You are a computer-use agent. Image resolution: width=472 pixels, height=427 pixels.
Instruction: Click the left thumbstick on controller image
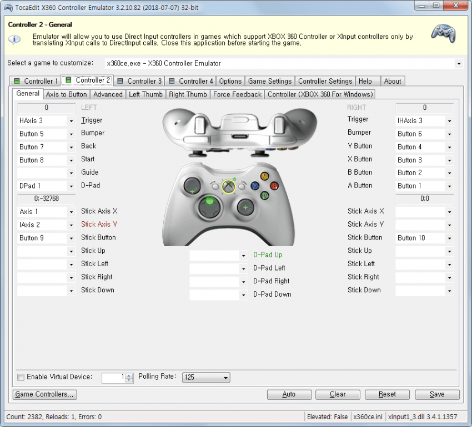192,185
